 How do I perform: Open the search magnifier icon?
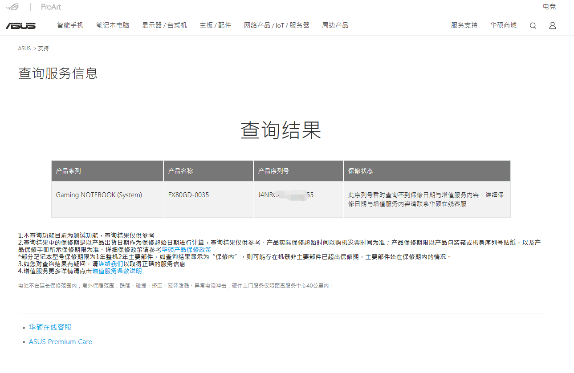[x=533, y=26]
